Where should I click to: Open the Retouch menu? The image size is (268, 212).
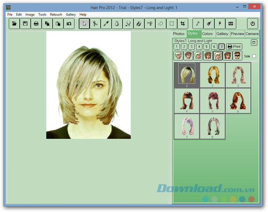pos(56,15)
